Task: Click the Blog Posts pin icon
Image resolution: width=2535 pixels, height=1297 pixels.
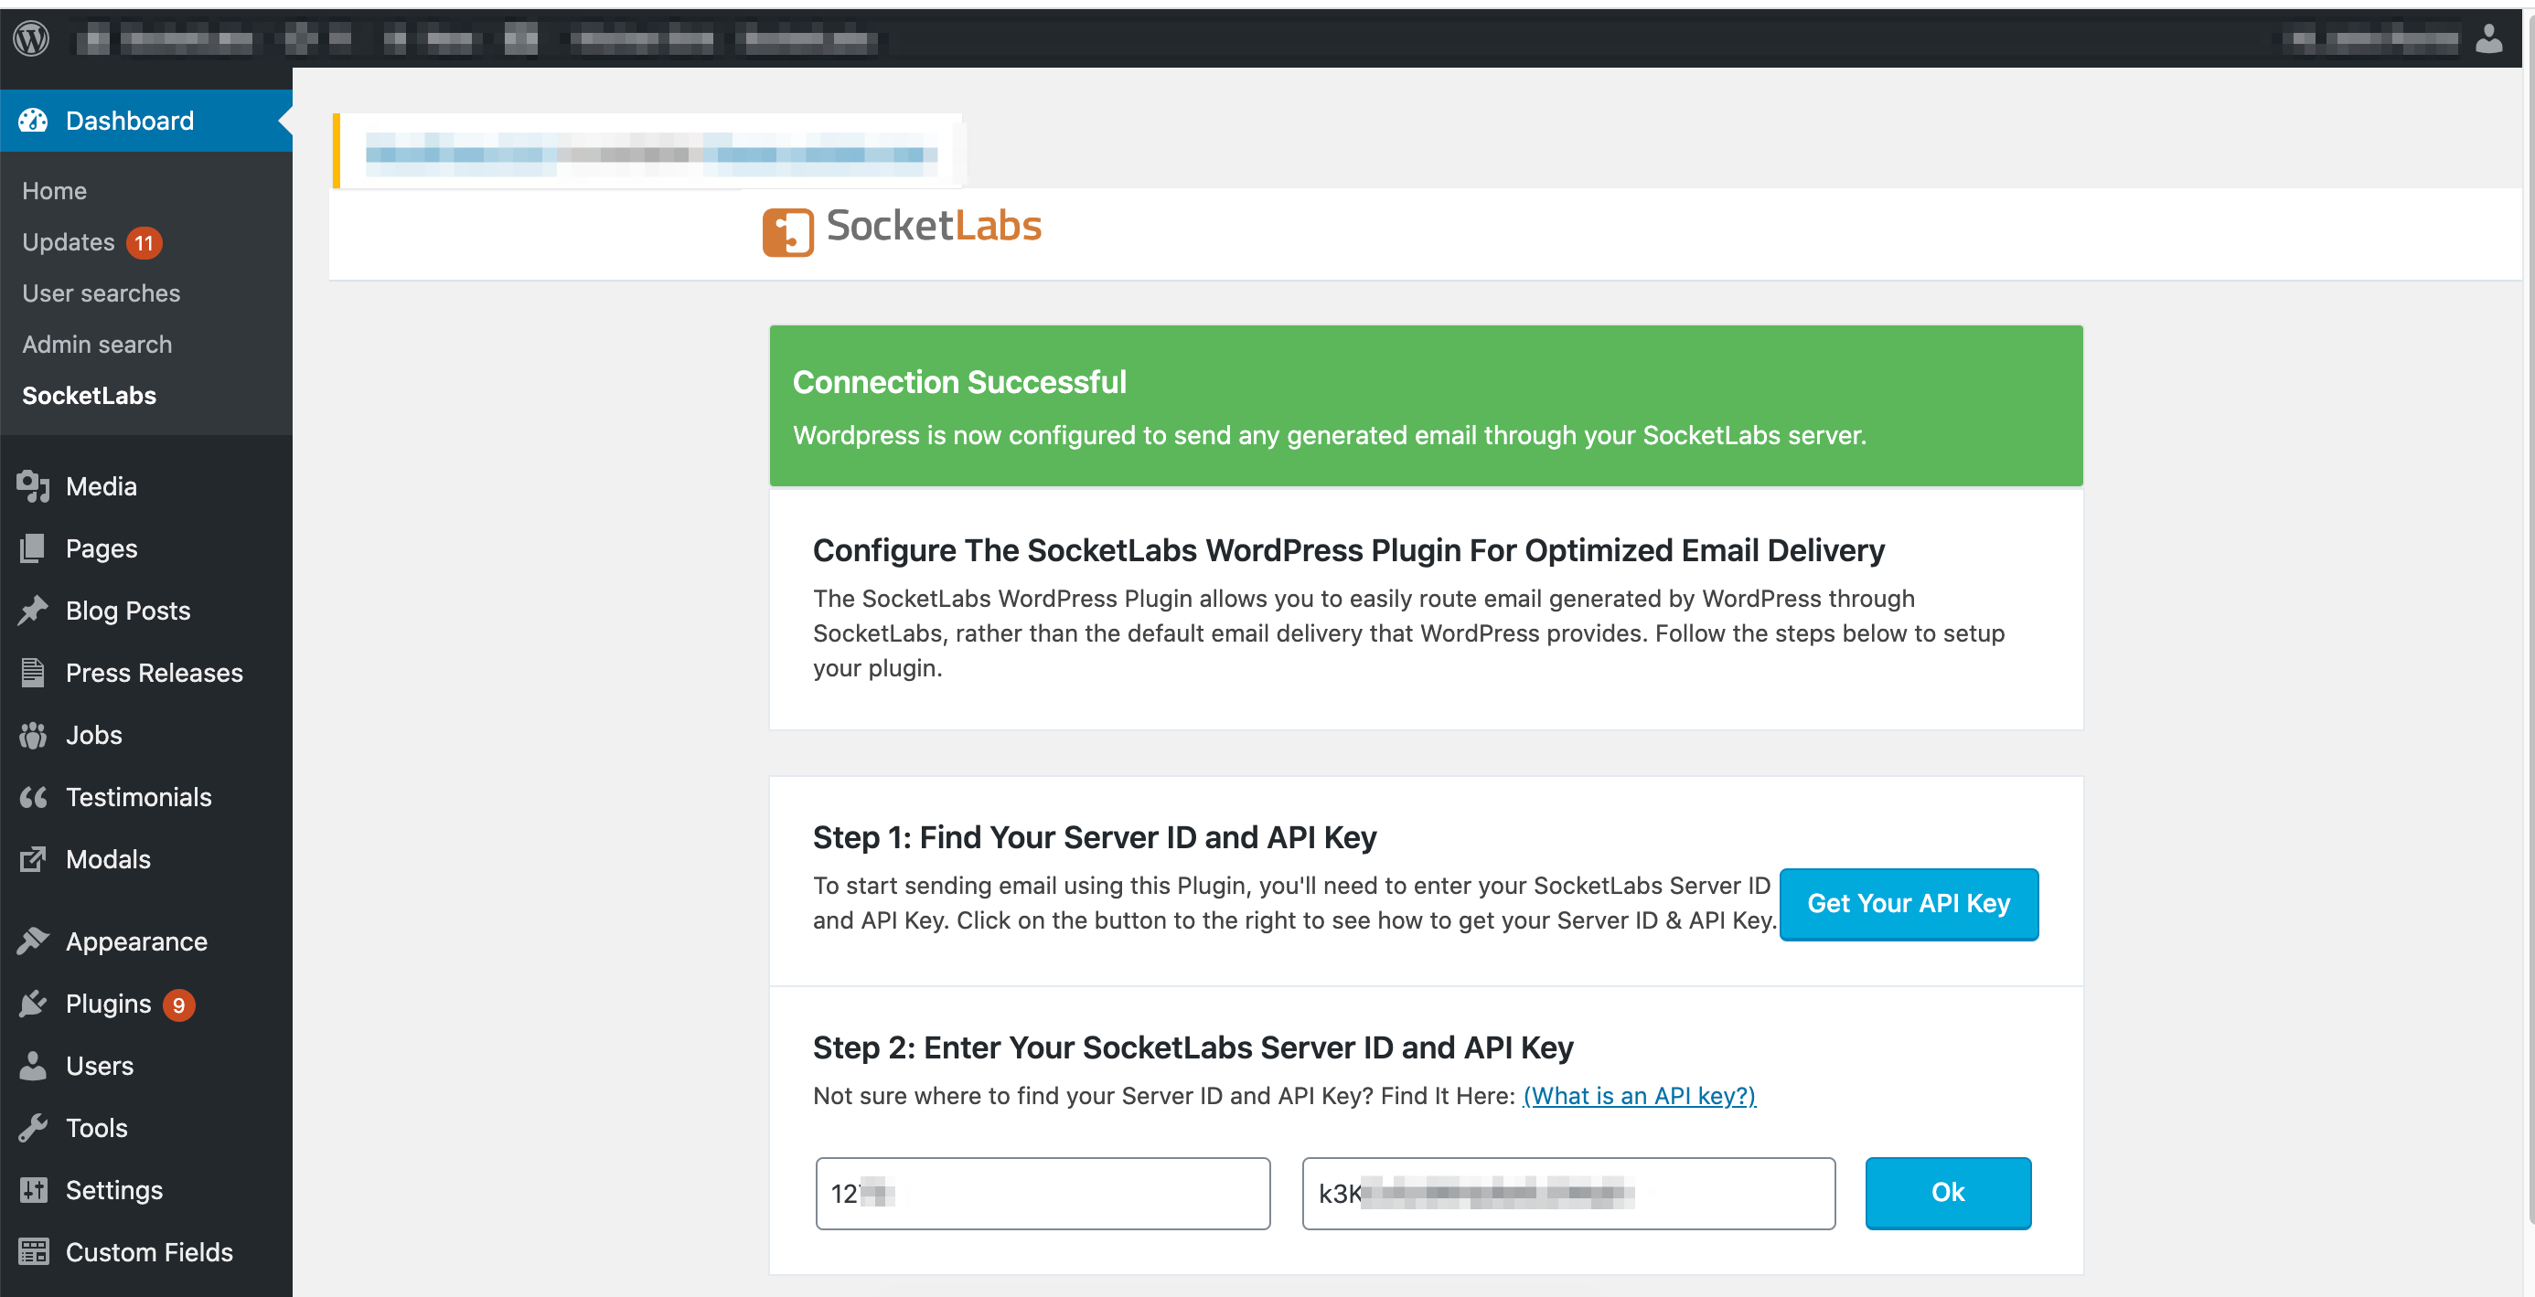Action: (x=33, y=611)
